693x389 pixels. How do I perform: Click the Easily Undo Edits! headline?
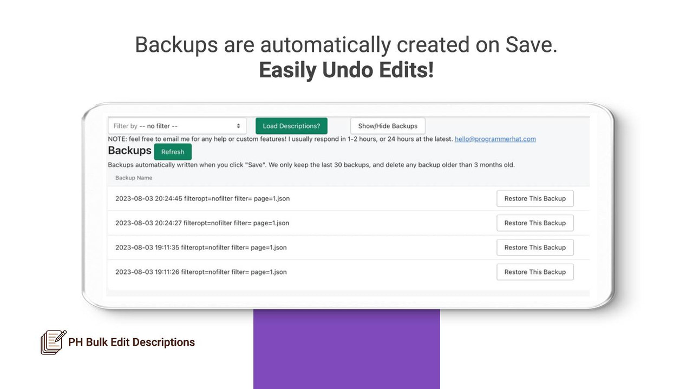point(346,70)
